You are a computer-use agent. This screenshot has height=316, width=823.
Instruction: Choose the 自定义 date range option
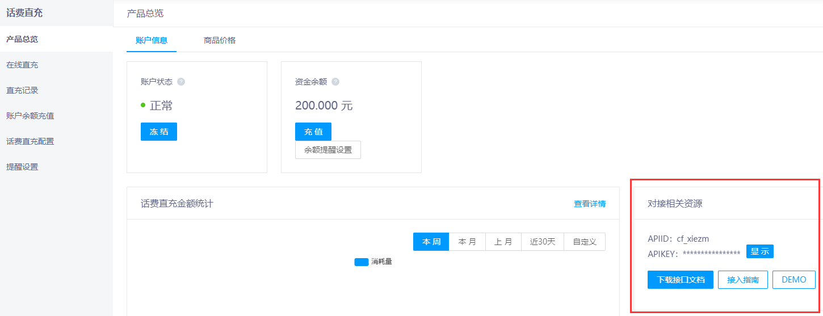[x=584, y=242]
